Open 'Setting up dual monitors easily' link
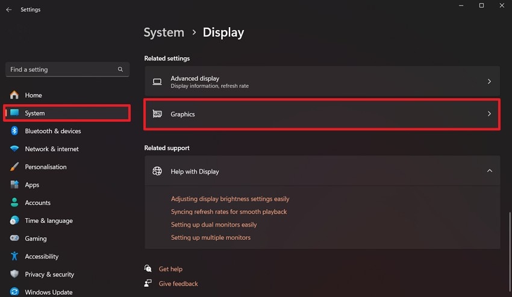 pyautogui.click(x=214, y=225)
